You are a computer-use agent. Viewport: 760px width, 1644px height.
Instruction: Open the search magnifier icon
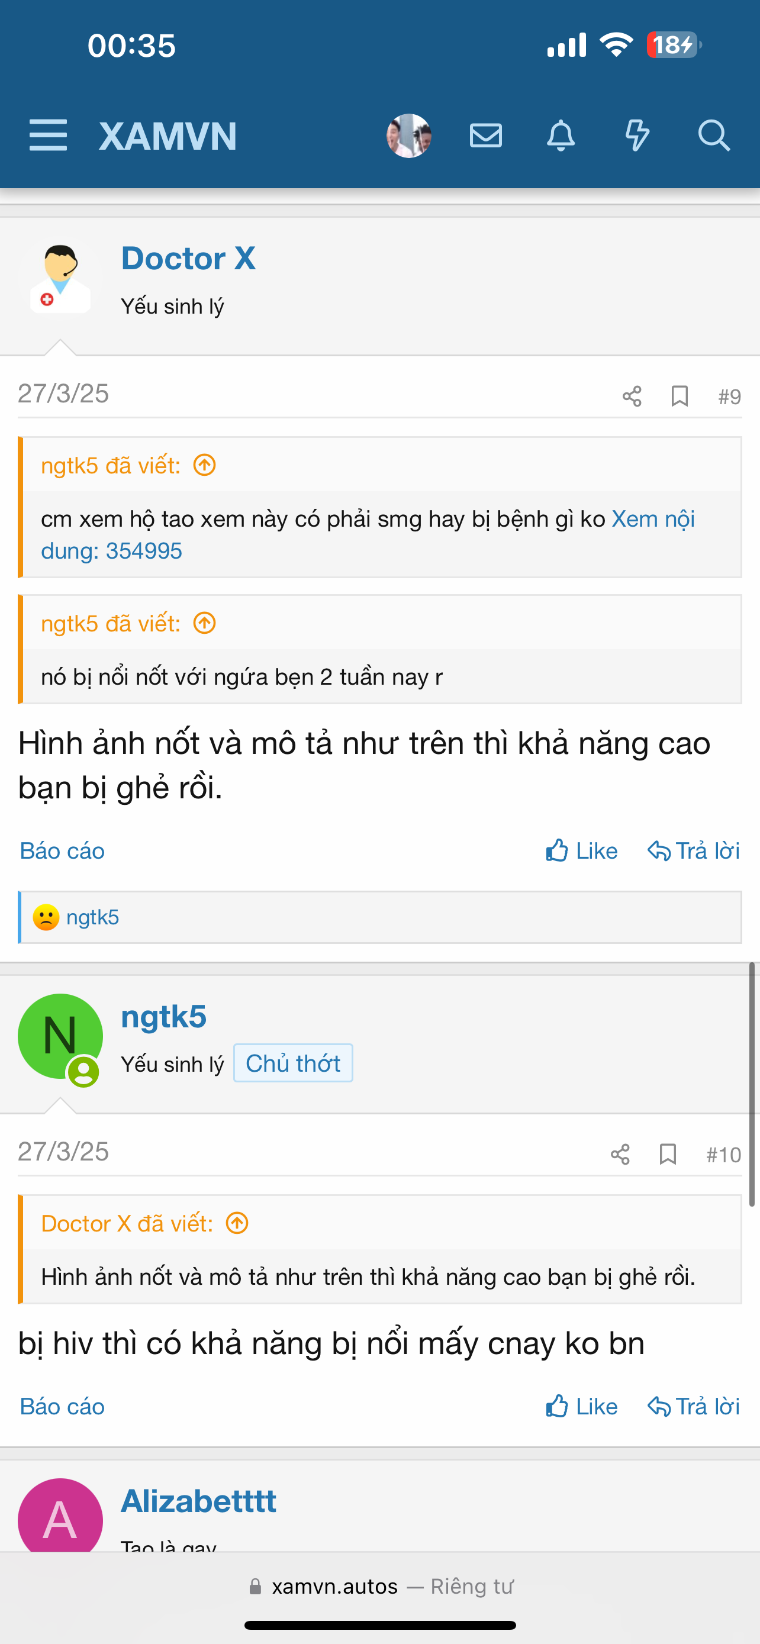(x=713, y=136)
